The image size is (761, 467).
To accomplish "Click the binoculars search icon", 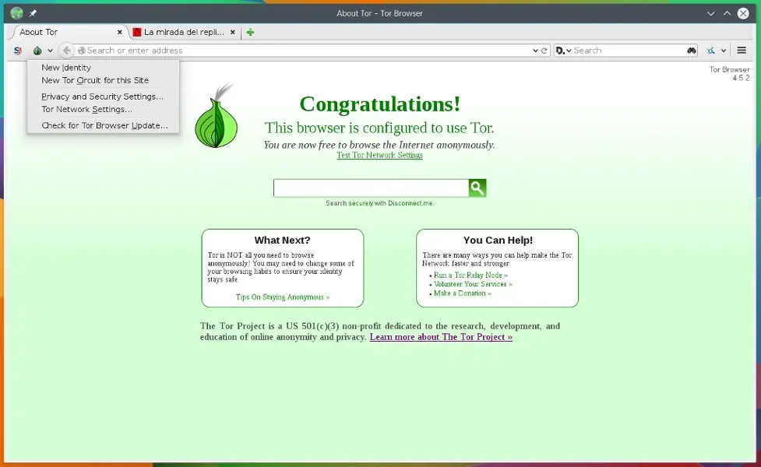I will [x=692, y=51].
